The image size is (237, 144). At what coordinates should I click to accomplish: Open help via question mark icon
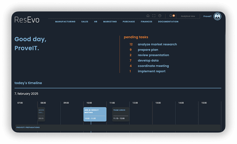[160, 16]
